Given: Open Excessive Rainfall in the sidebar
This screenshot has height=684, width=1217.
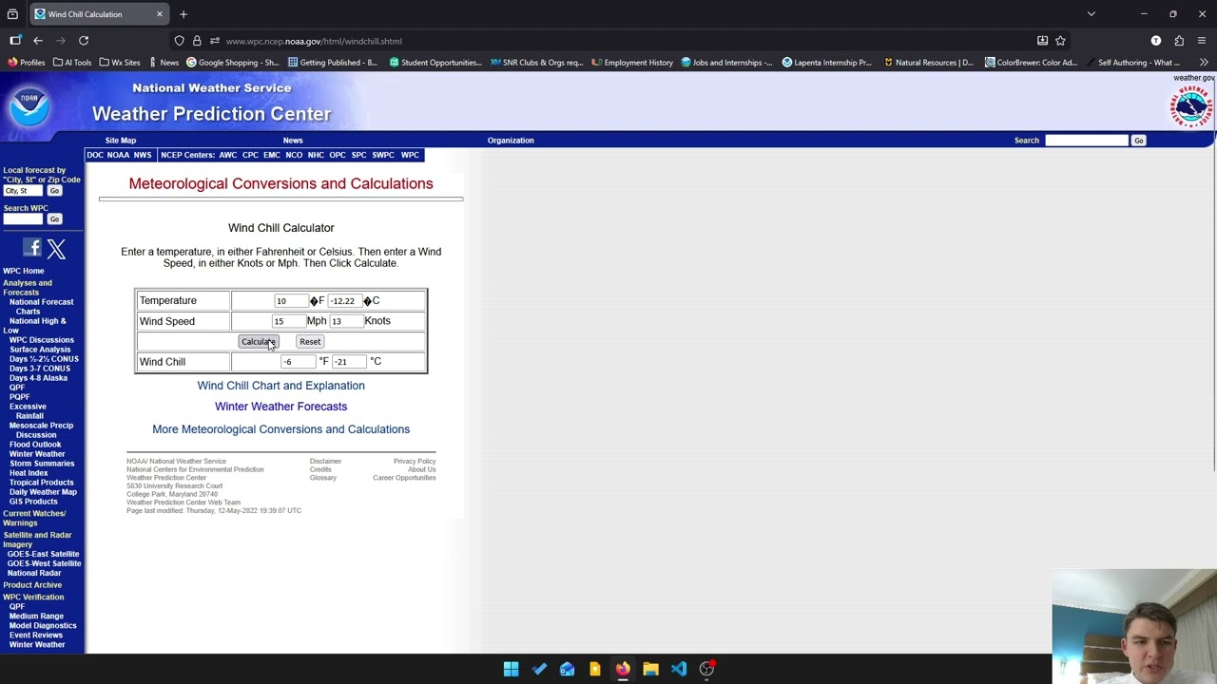Looking at the screenshot, I should coord(28,411).
